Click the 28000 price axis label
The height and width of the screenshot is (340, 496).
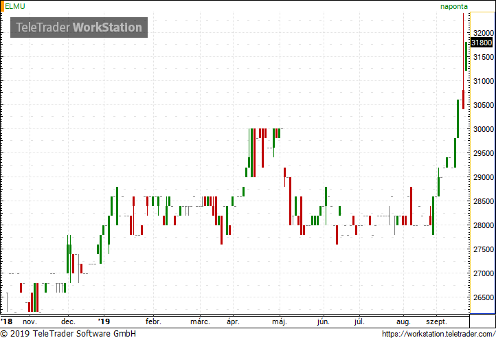click(484, 225)
